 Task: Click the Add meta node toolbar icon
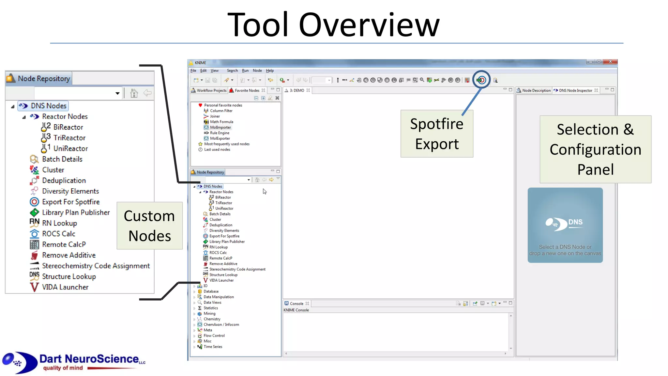pos(429,80)
